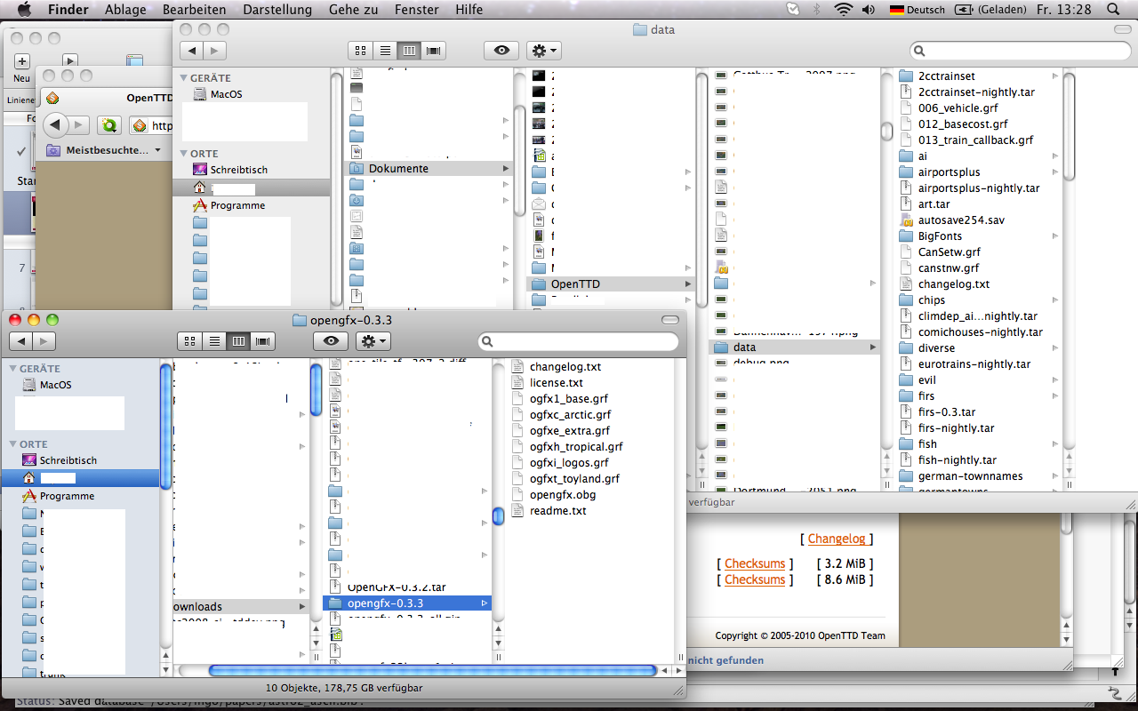The width and height of the screenshot is (1138, 711).
Task: Go back in opengfx-0.3.3 Finder window
Action: pos(20,341)
